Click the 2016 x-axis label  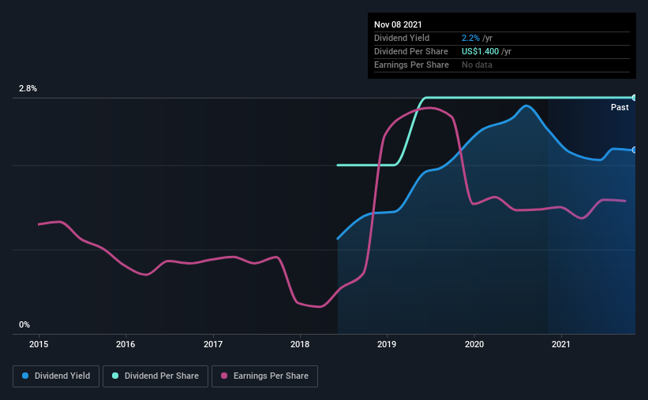pos(125,344)
